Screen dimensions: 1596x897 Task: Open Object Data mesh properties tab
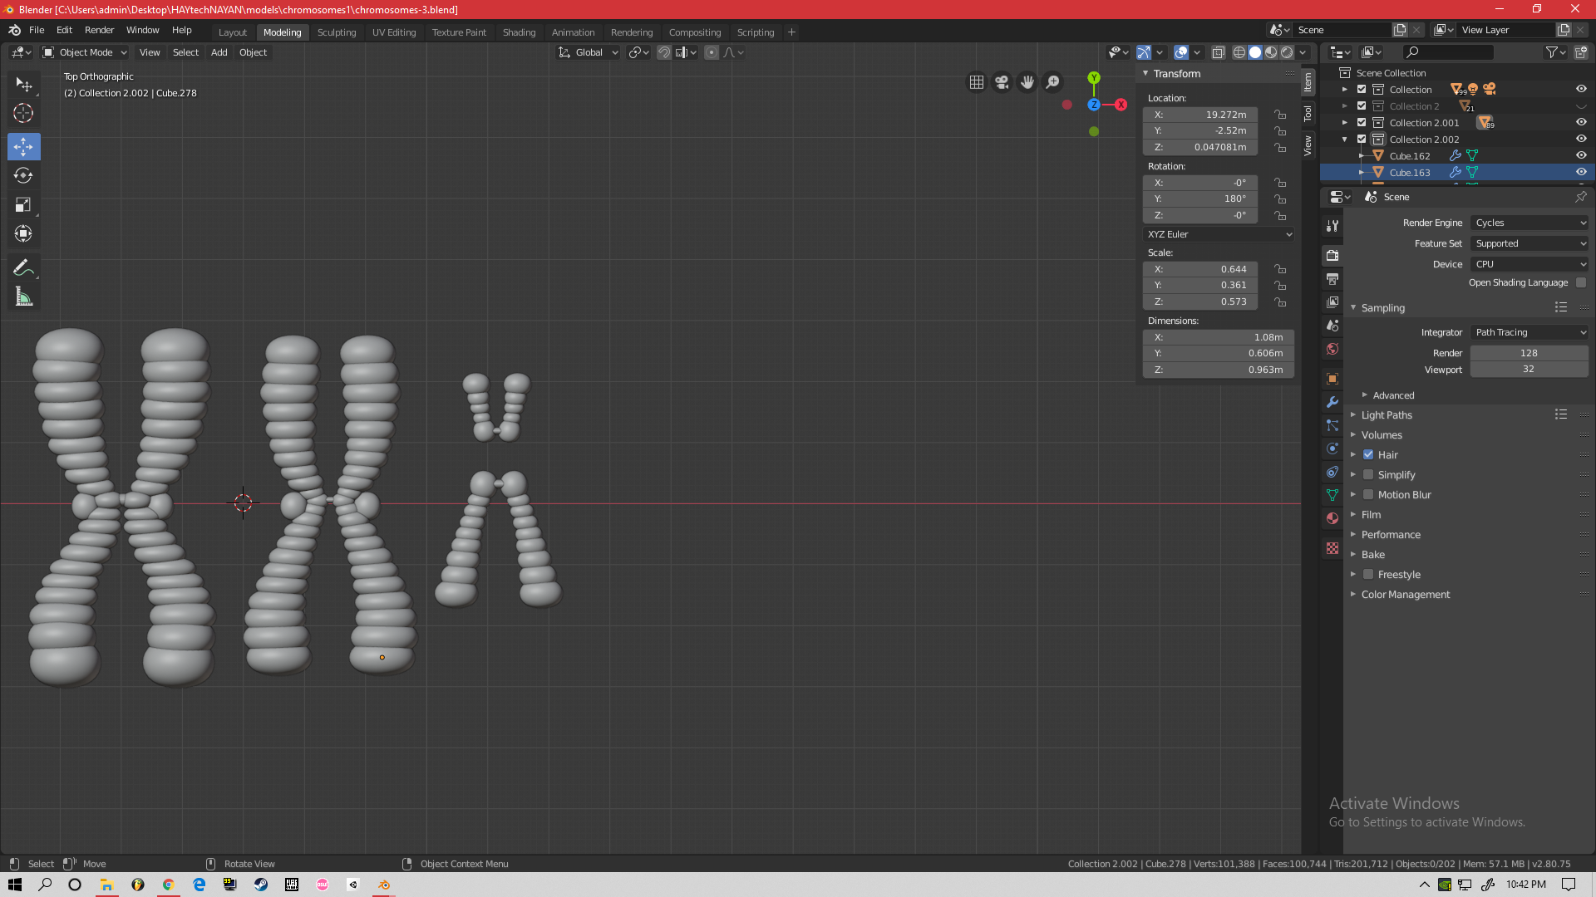1332,495
